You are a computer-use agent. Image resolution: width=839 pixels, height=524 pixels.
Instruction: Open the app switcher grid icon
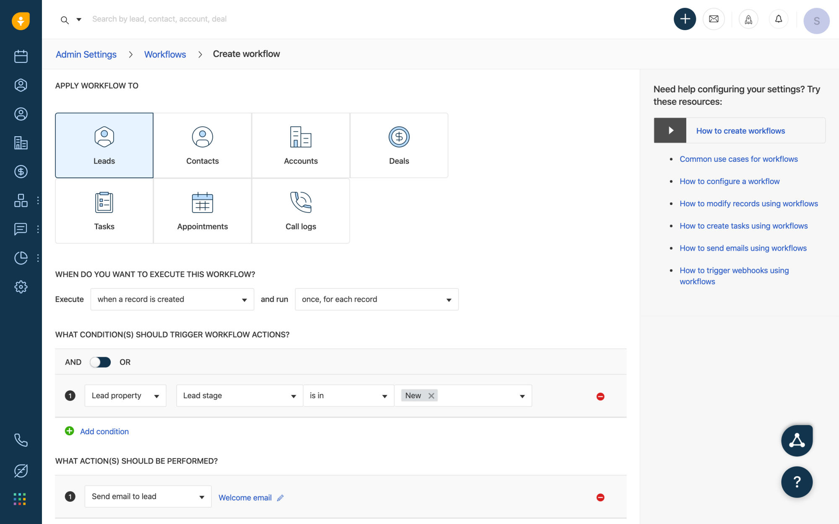point(20,499)
